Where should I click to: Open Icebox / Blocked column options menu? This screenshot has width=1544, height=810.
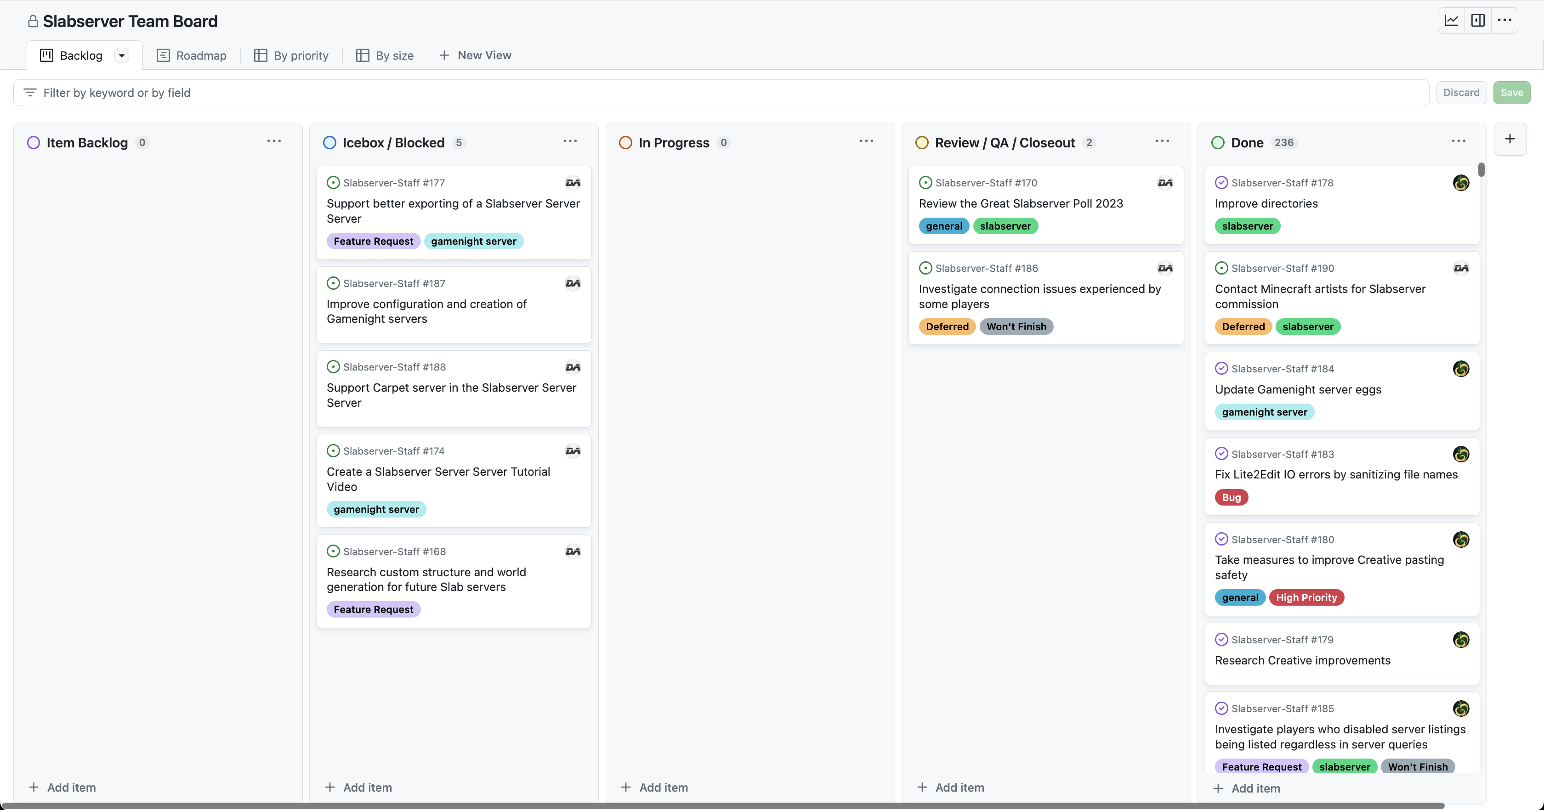(570, 141)
